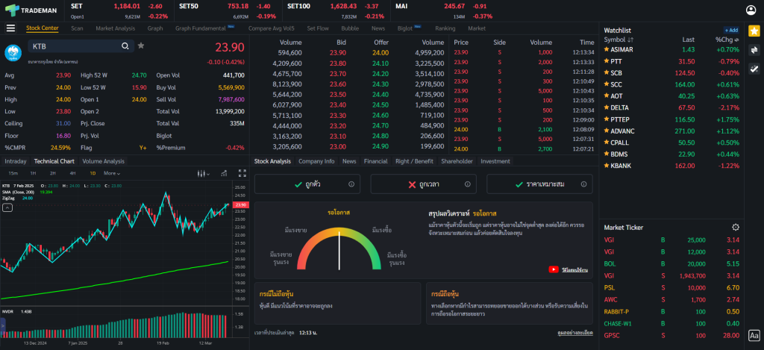This screenshot has height=350, width=764.
Task: Expand technical chart to fullscreen
Action: (x=241, y=173)
